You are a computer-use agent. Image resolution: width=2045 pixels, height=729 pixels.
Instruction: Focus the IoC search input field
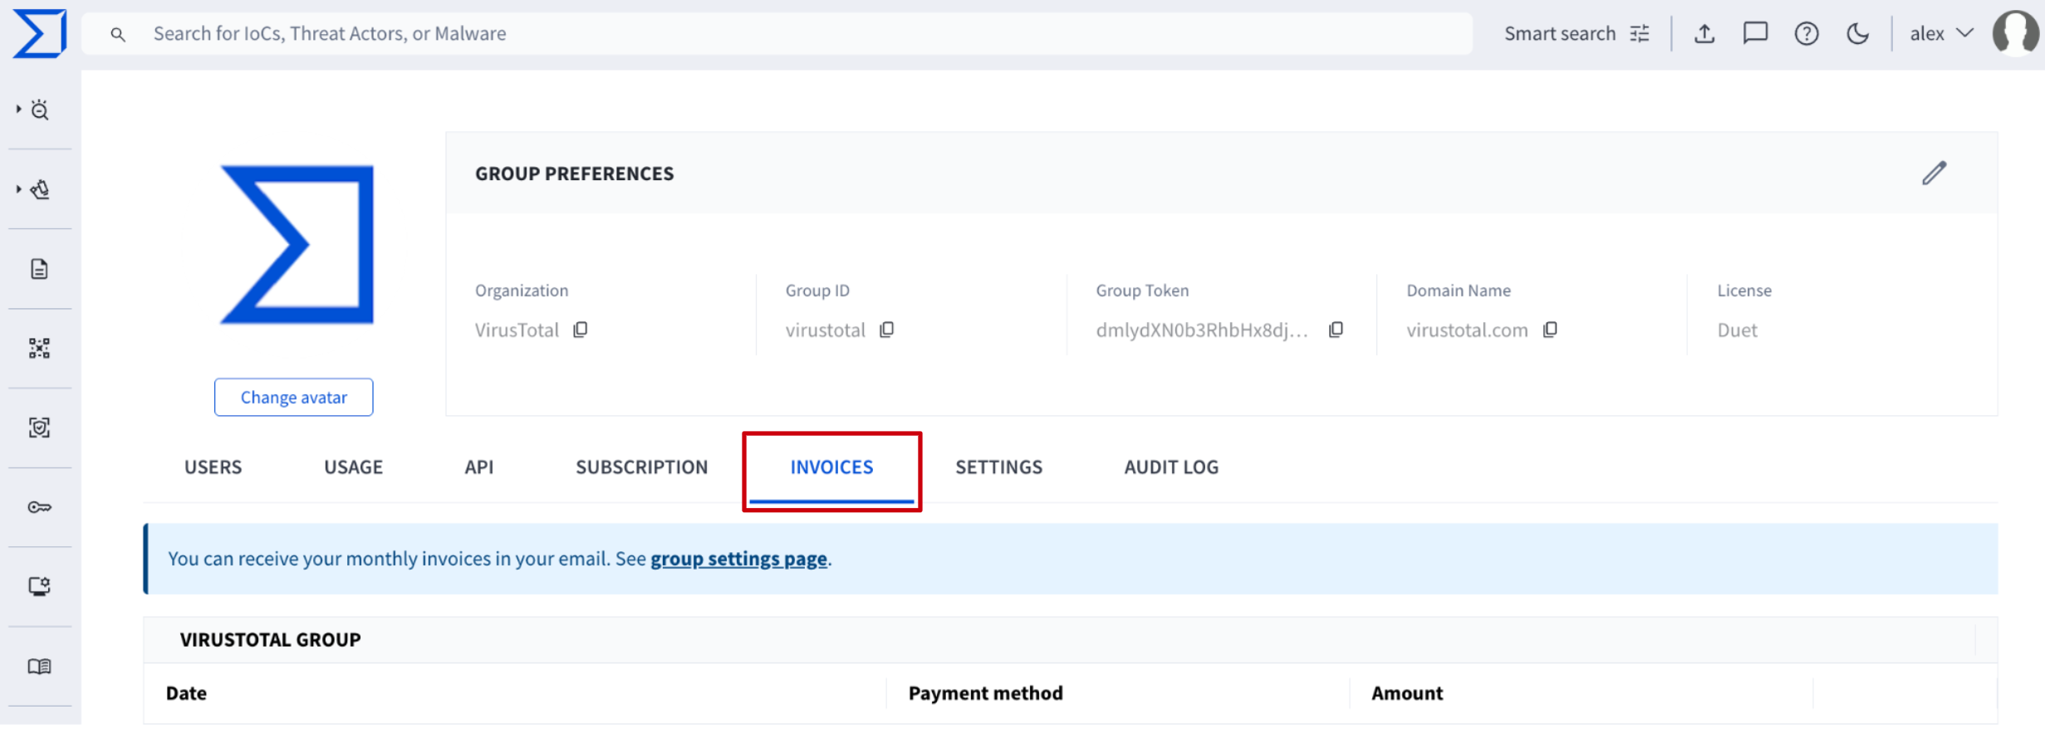pyautogui.click(x=777, y=33)
